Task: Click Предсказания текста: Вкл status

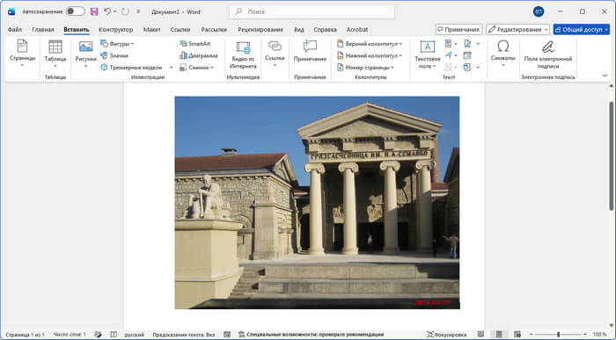Action: 183,335
